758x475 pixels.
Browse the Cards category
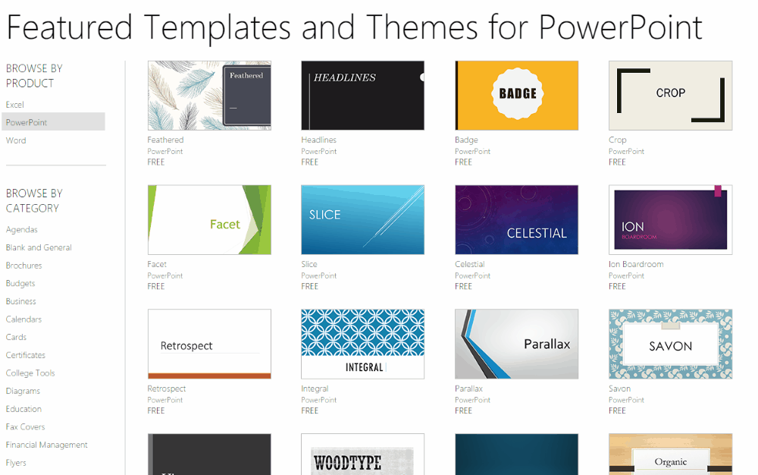(x=16, y=337)
